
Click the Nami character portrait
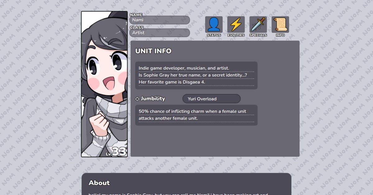coord(104,84)
